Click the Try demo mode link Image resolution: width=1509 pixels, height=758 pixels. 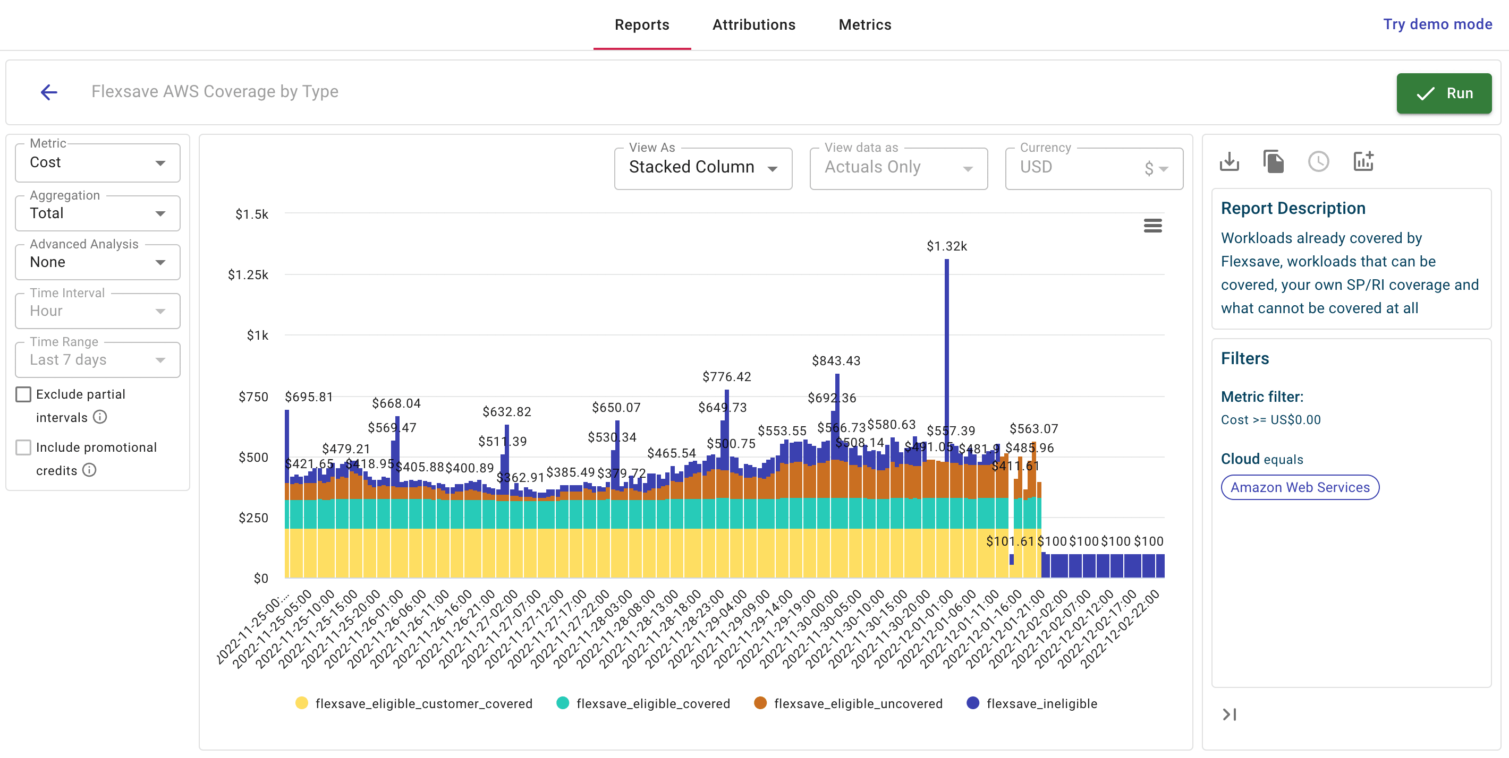(x=1437, y=24)
